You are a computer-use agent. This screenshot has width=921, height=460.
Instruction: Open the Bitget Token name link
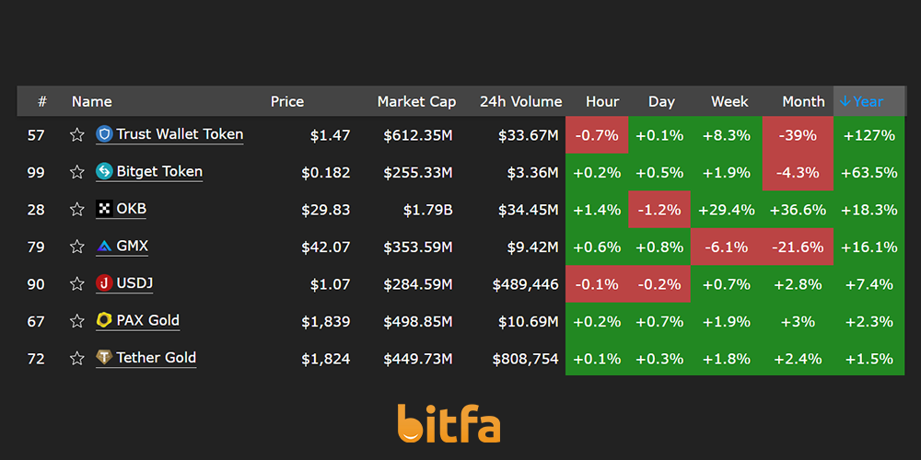159,171
